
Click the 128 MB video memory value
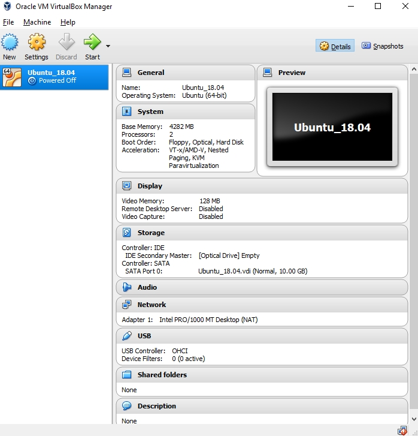point(210,201)
